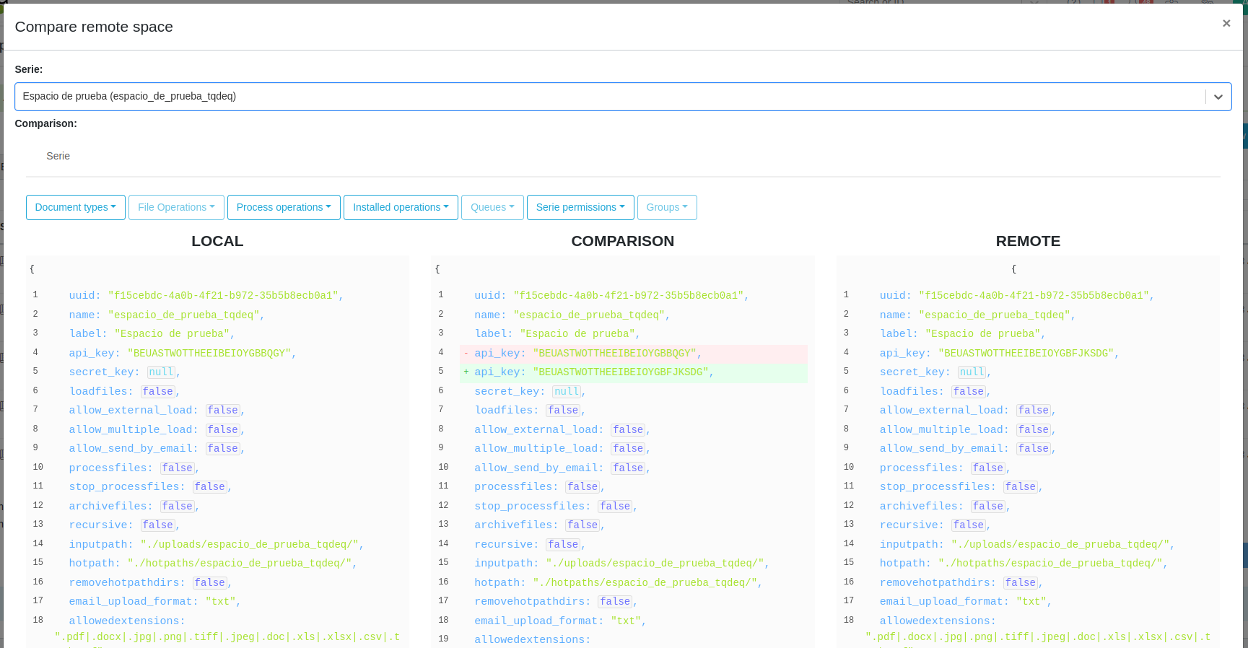This screenshot has width=1248, height=648.
Task: Click the hotpath value in COMPARISON panel
Action: click(x=645, y=583)
